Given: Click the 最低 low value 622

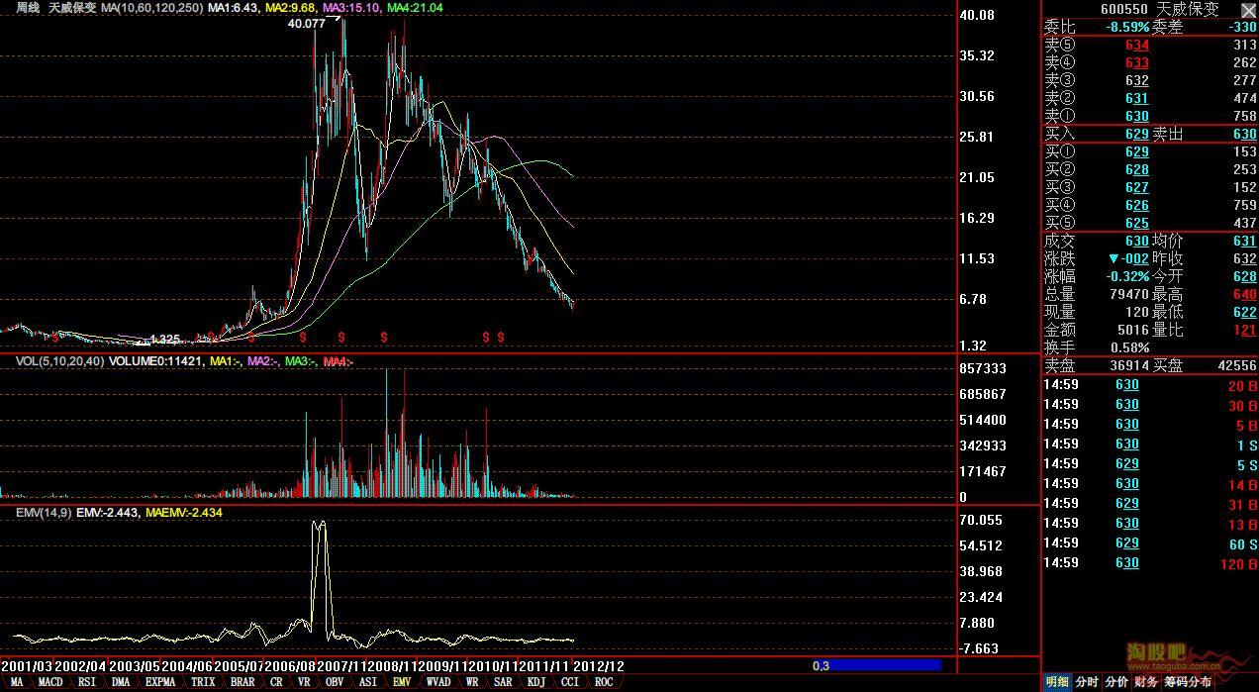Looking at the screenshot, I should click(1244, 312).
